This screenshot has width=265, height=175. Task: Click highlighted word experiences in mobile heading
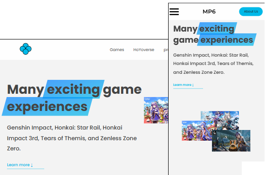pyautogui.click(x=227, y=40)
